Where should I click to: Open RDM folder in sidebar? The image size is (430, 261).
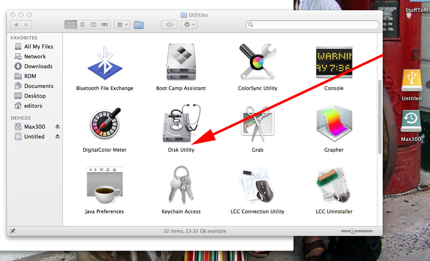pos(35,76)
